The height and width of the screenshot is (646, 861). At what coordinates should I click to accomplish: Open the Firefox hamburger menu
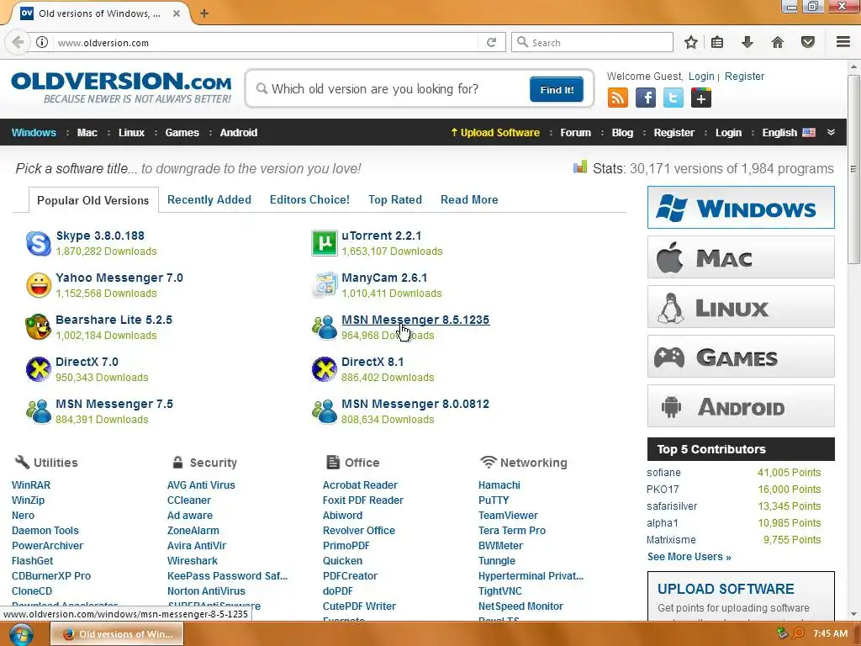pyautogui.click(x=843, y=42)
